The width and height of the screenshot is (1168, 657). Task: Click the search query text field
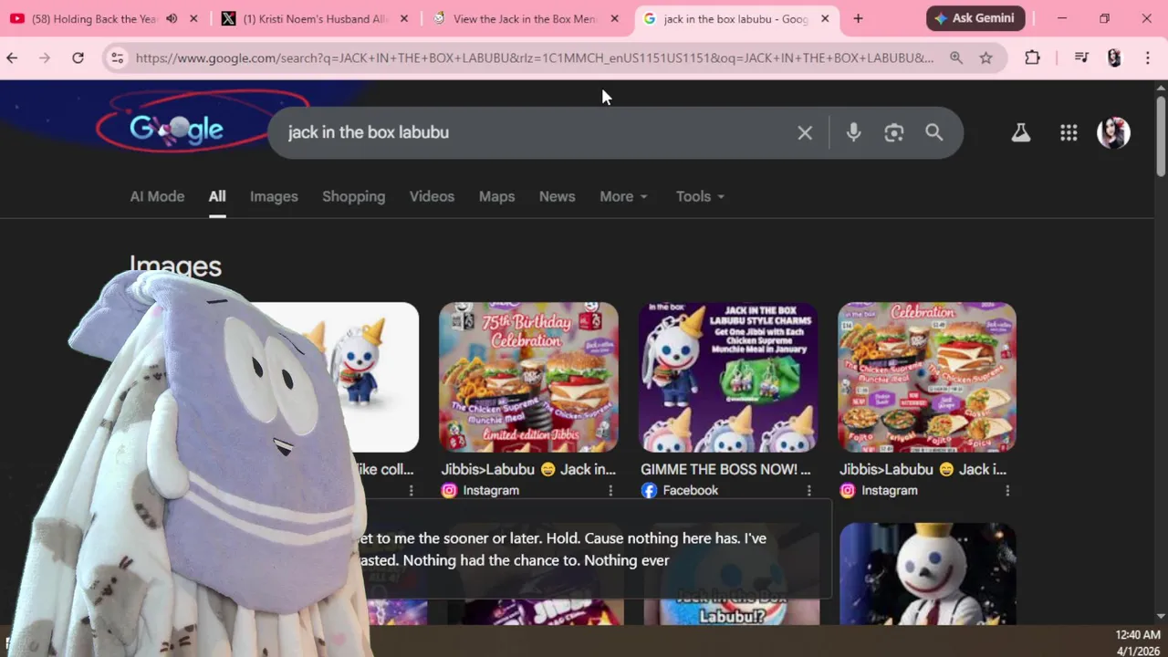pyautogui.click(x=538, y=132)
